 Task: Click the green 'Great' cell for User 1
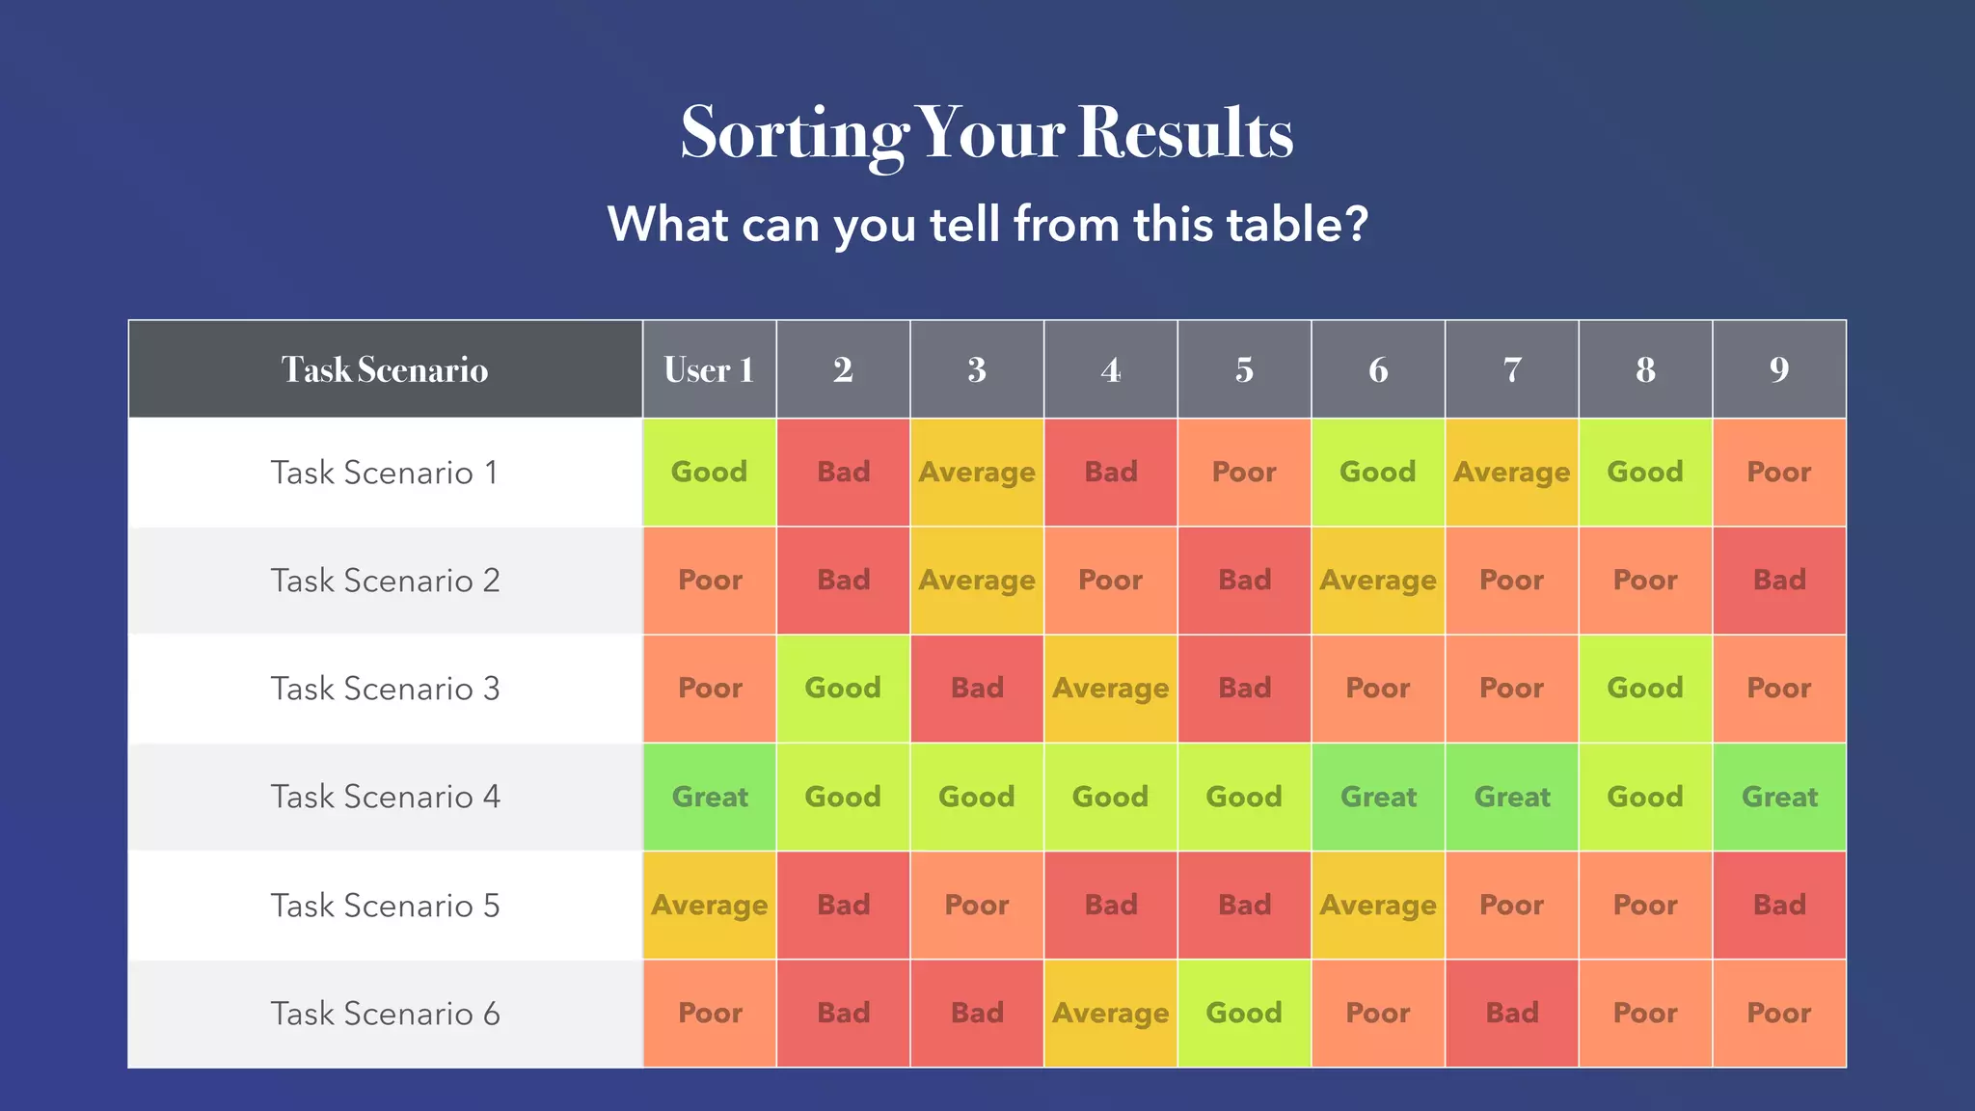(x=710, y=797)
